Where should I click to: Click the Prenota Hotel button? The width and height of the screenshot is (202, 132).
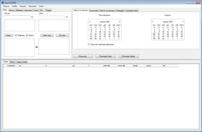coord(128,56)
